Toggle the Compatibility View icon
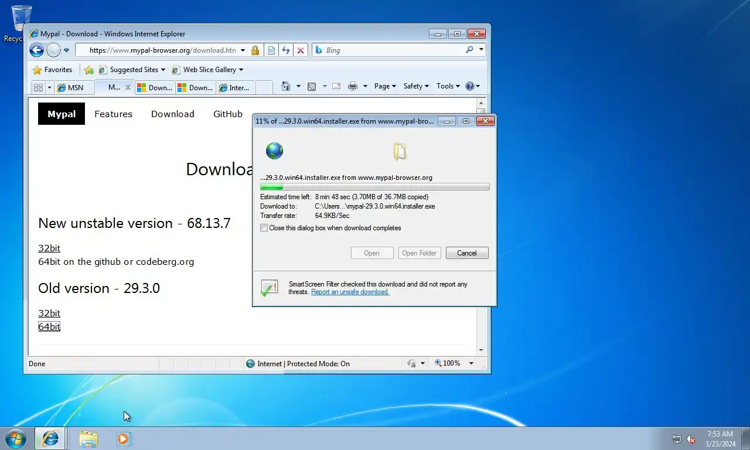This screenshot has width=750, height=450. pos(271,50)
